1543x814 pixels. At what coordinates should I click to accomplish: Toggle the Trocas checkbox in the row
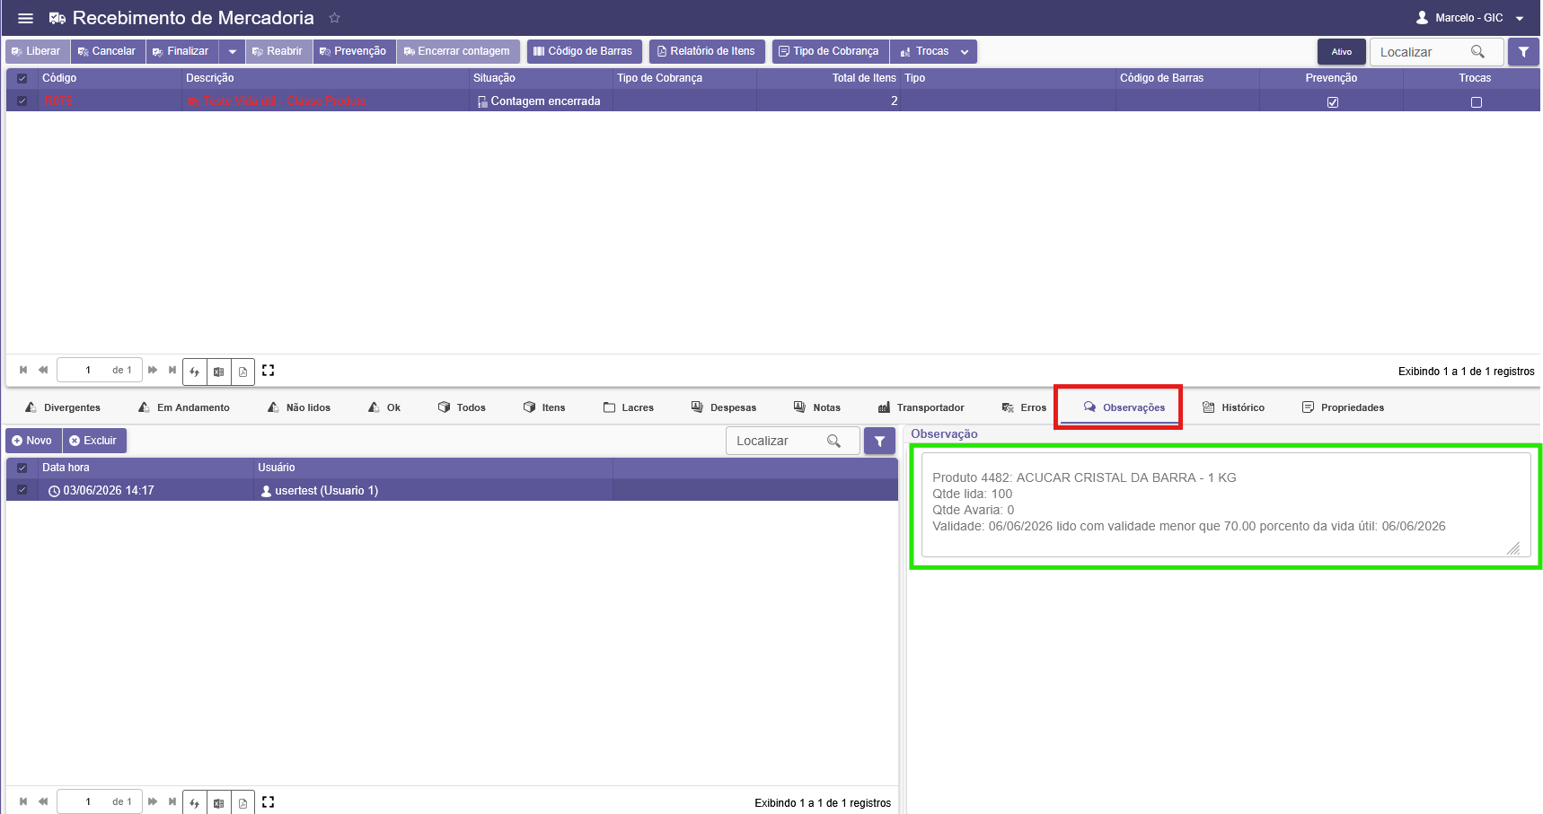coord(1476,101)
